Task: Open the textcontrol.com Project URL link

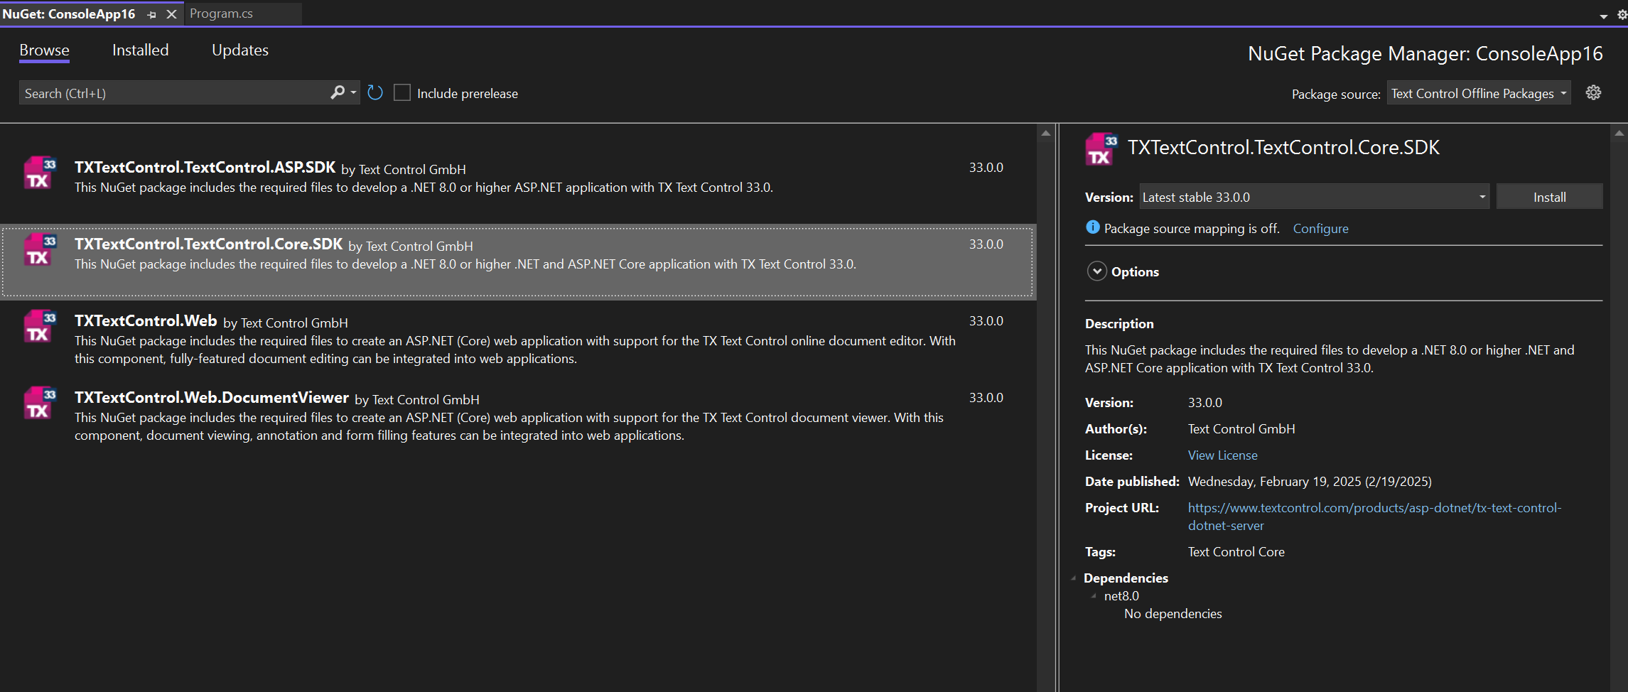Action: point(1374,517)
